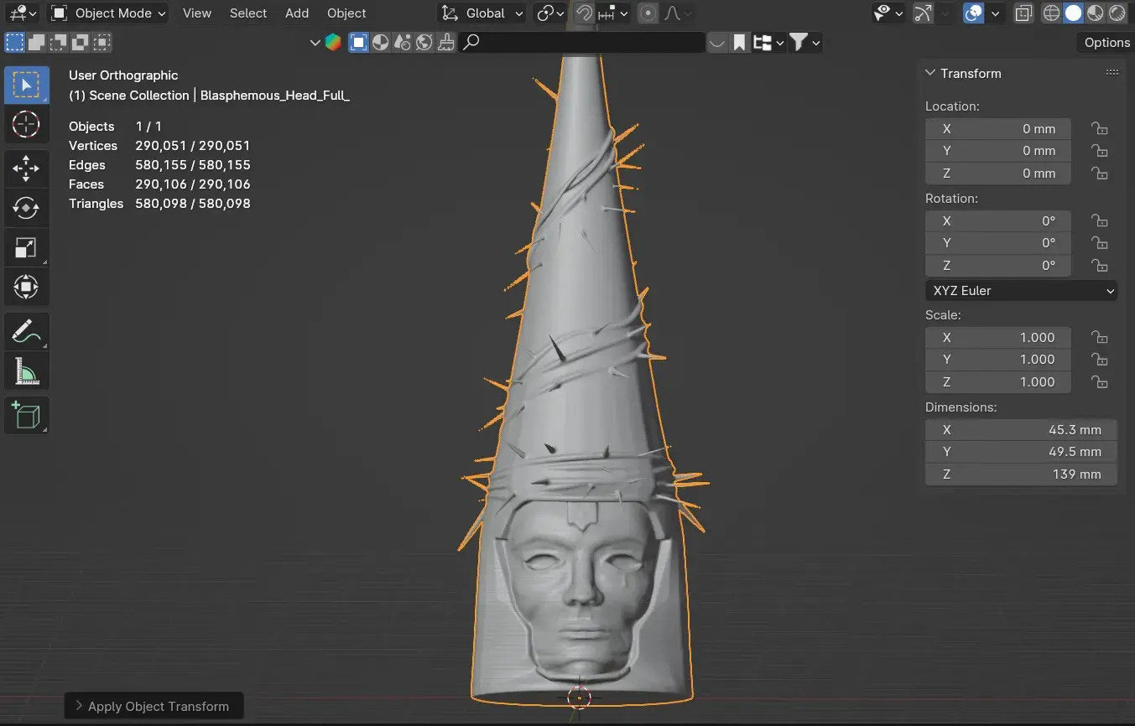Set selection mode to new selection
This screenshot has width=1135, height=726.
click(14, 42)
